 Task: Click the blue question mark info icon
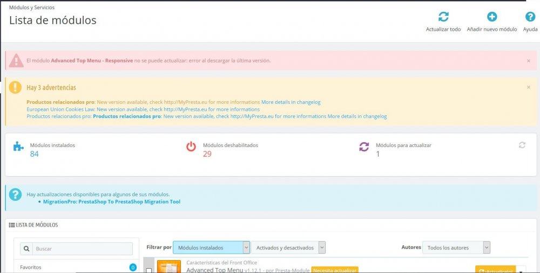[15, 194]
